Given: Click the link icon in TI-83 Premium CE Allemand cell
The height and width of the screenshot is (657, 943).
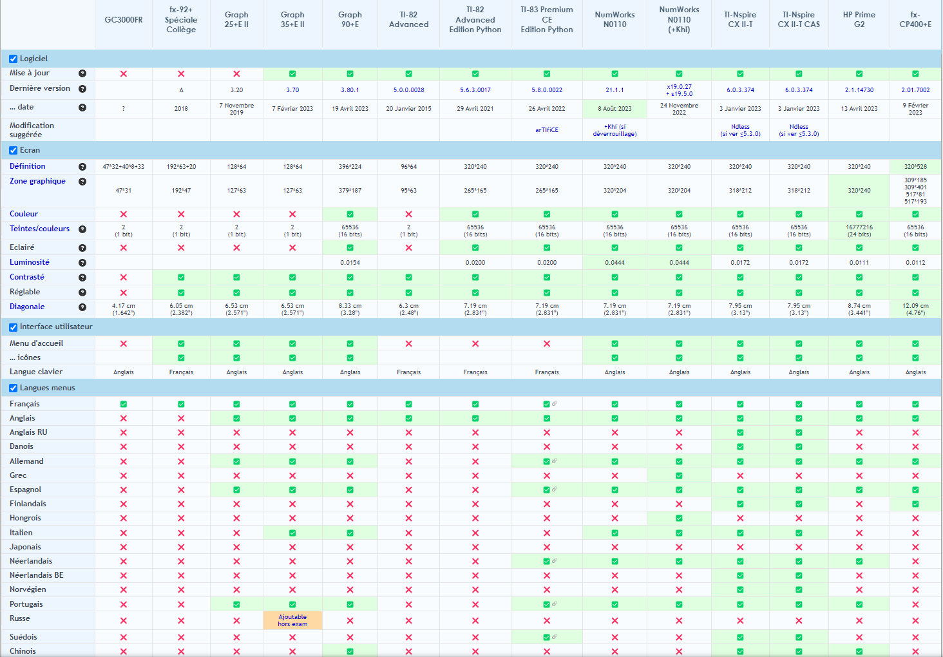Looking at the screenshot, I should click(x=555, y=461).
